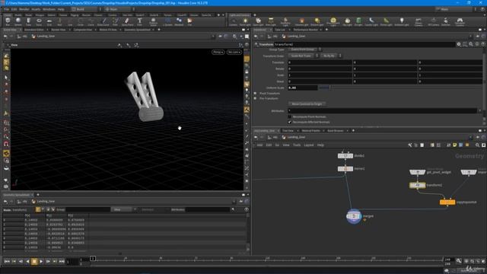
Task: Add a Distant Light from shelf
Action: [x=317, y=21]
